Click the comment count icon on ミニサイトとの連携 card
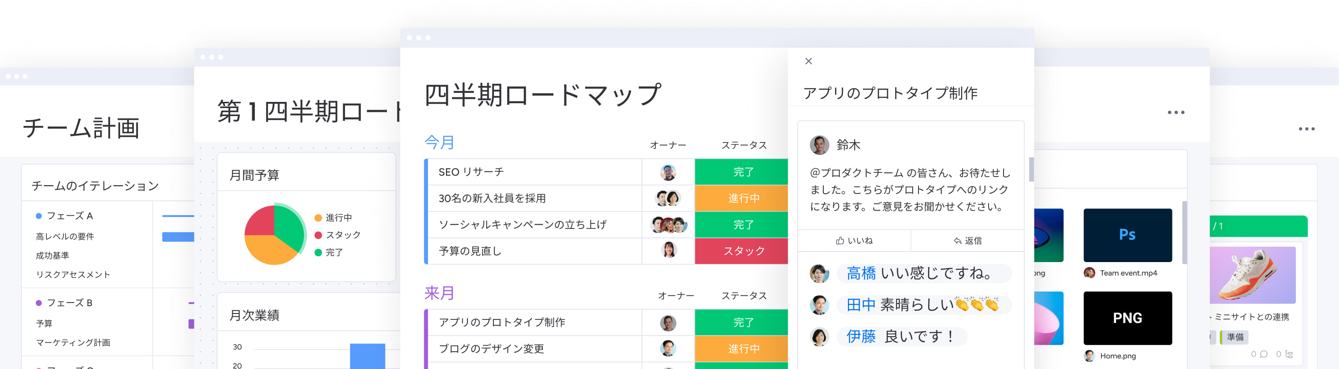Viewport: 1339px width, 369px height. (1263, 354)
